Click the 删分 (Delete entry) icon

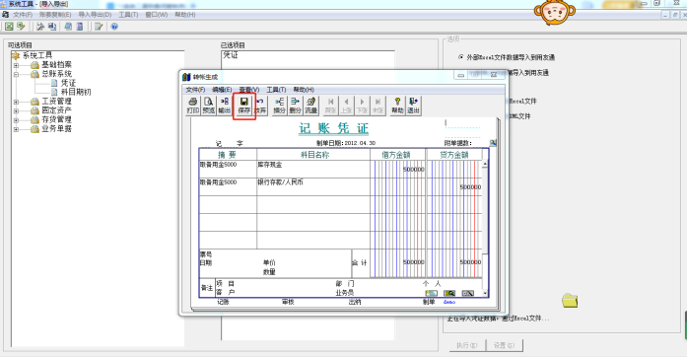[296, 106]
